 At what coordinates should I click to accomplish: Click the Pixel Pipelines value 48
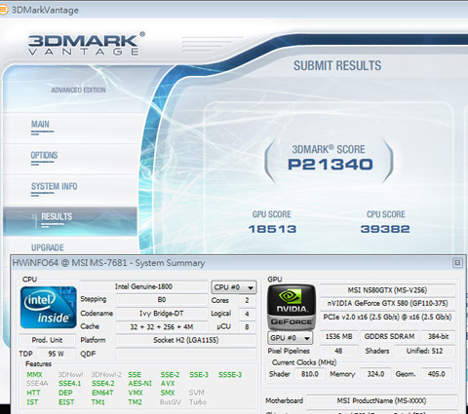pyautogui.click(x=338, y=351)
